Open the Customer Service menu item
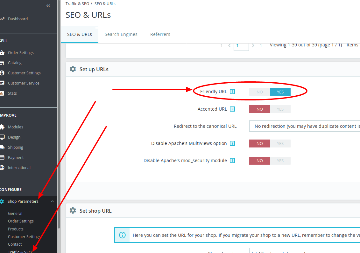 (x=24, y=83)
